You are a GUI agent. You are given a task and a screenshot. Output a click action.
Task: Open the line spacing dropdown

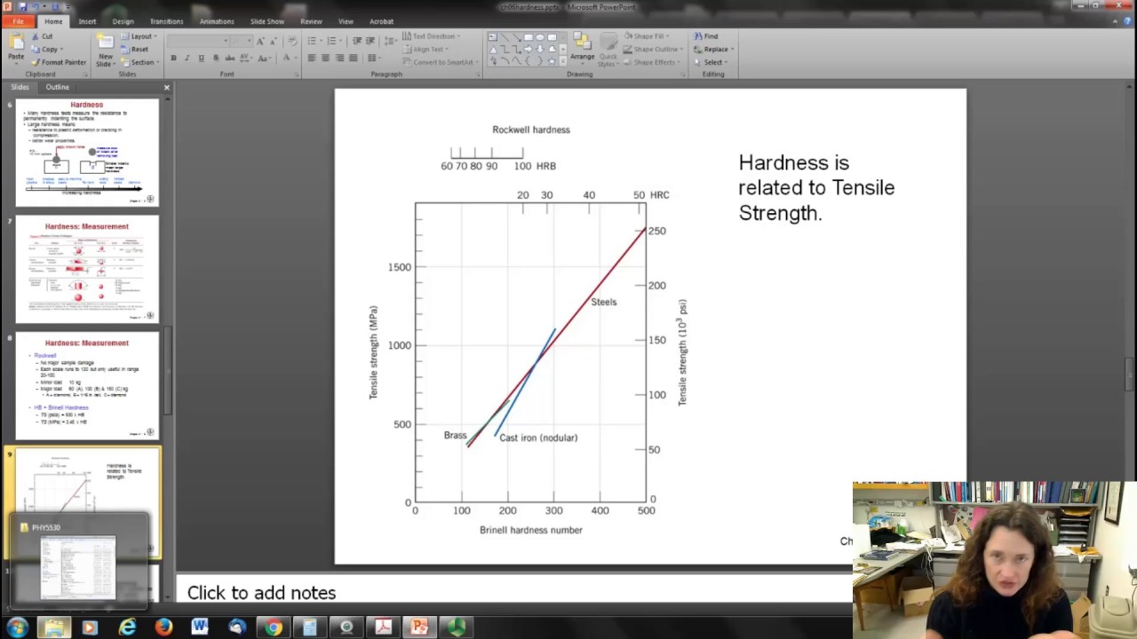(x=392, y=41)
